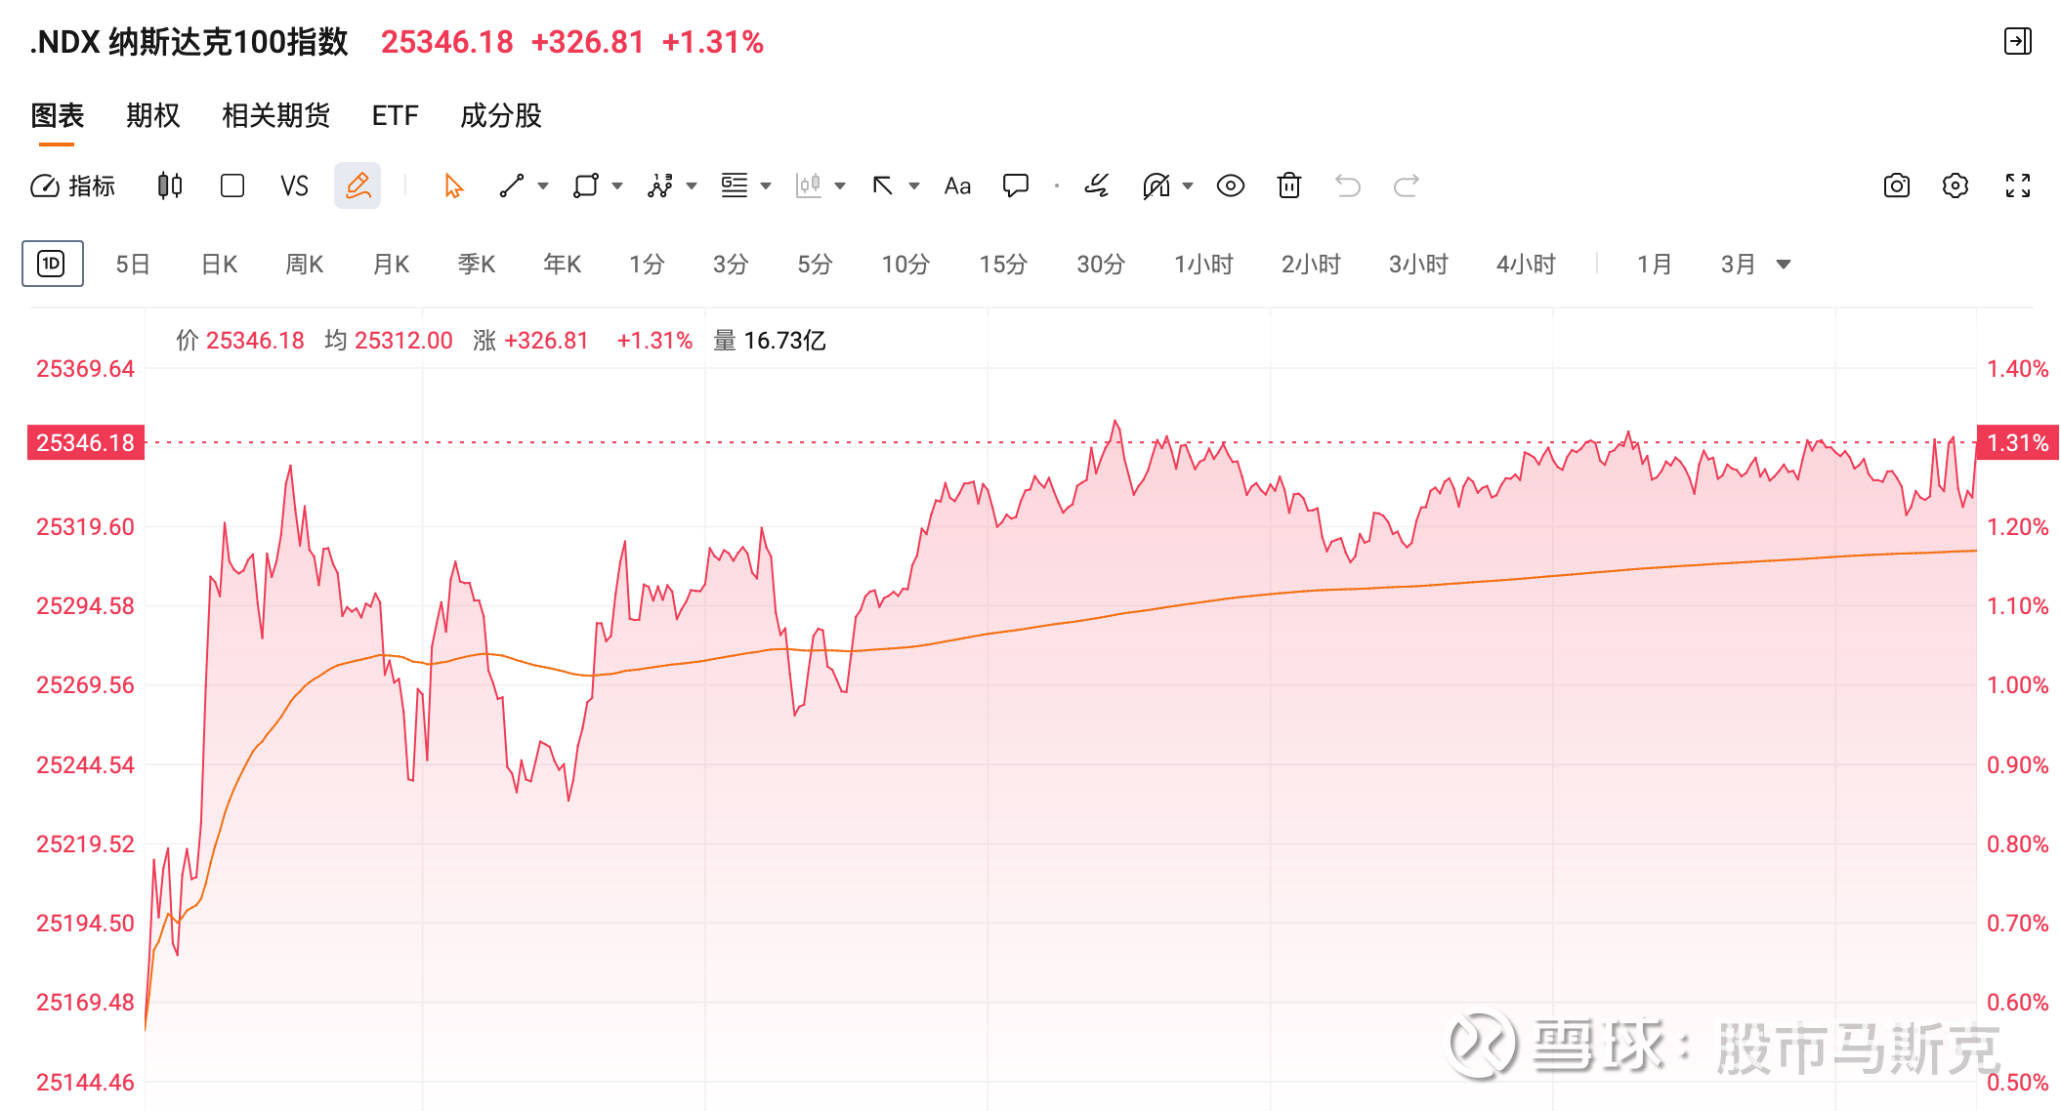Select the Aa text annotation tool
This screenshot has width=2061, height=1111.
pos(955,185)
